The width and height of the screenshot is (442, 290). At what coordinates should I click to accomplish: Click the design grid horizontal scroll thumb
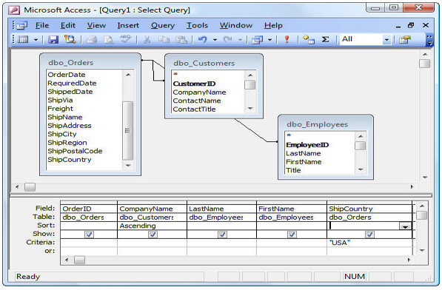point(79,260)
